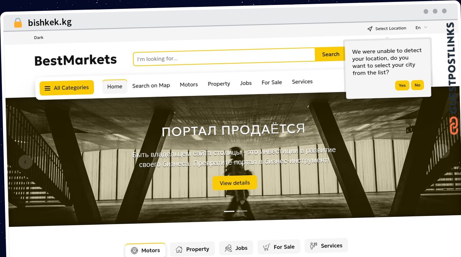Click the yellow Search button
The height and width of the screenshot is (257, 461).
pyautogui.click(x=330, y=54)
